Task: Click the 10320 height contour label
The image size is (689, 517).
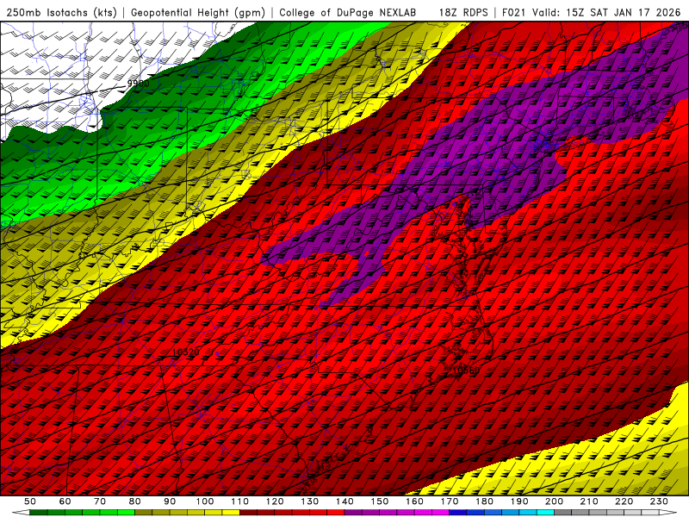Action: 186,352
